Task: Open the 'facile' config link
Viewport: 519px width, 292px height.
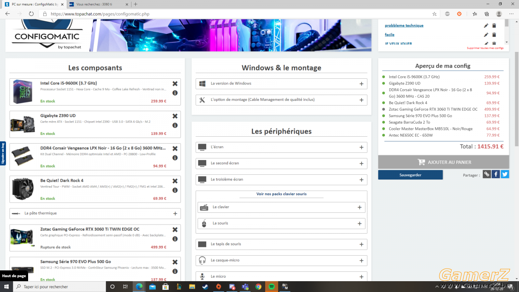Action: pyautogui.click(x=390, y=35)
